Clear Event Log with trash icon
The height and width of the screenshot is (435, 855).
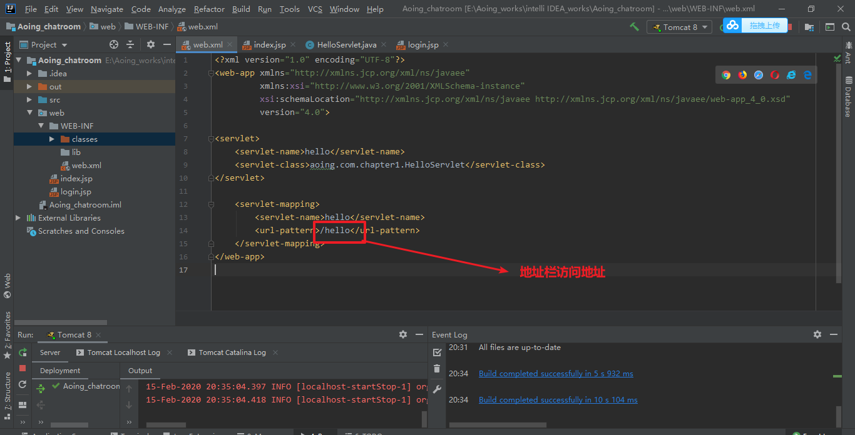point(437,369)
